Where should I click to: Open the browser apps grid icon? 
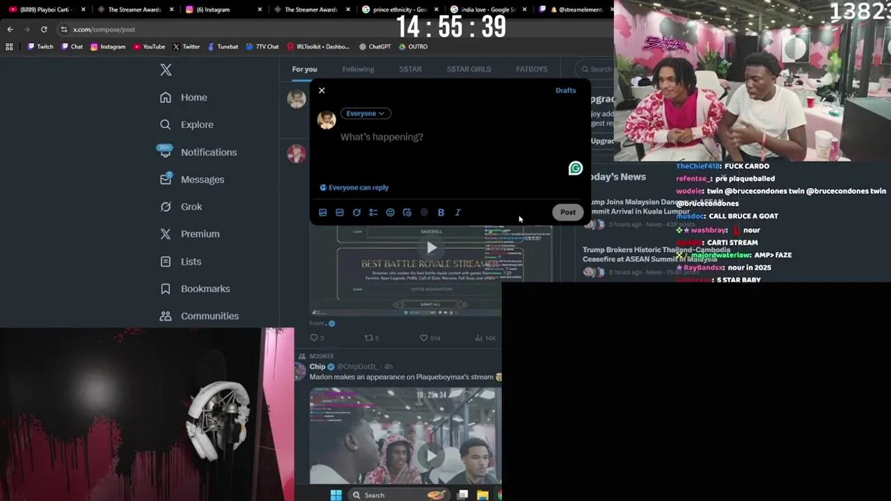[x=9, y=47]
